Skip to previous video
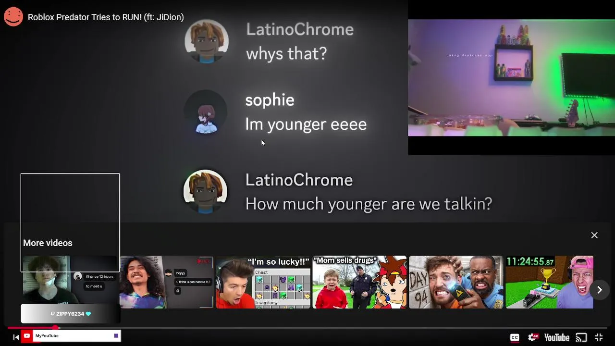 pyautogui.click(x=16, y=337)
